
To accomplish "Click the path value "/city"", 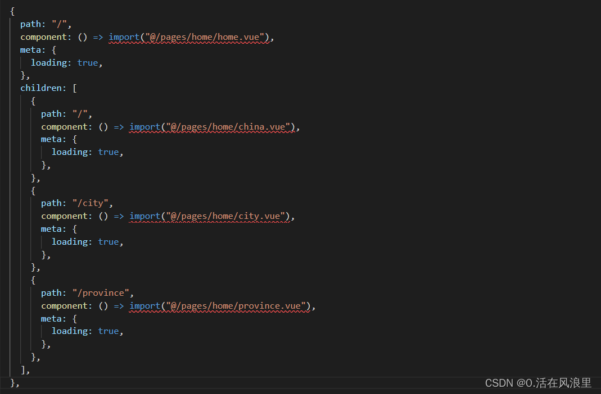I will pos(91,204).
